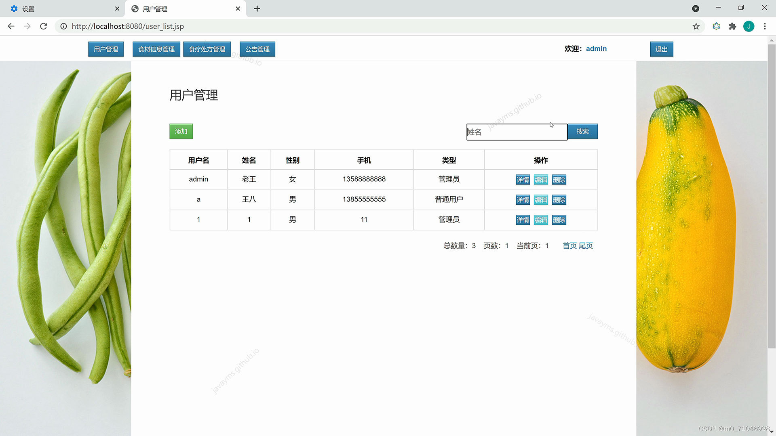Open the browser extensions puzzle icon
776x436 pixels.
(x=732, y=26)
